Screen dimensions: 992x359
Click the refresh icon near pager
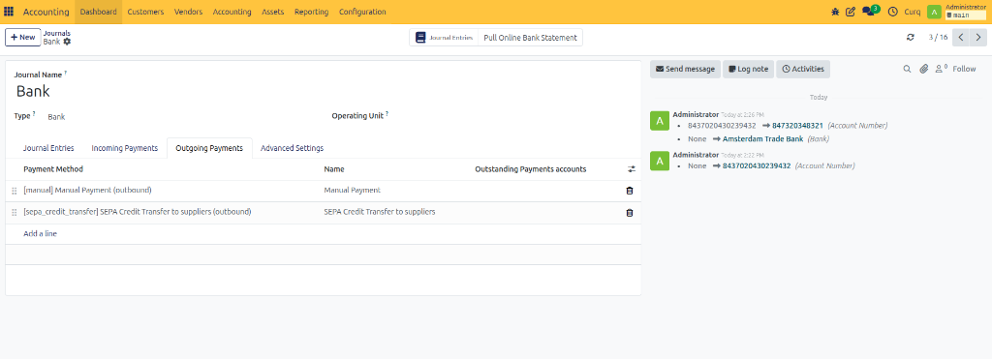(911, 38)
